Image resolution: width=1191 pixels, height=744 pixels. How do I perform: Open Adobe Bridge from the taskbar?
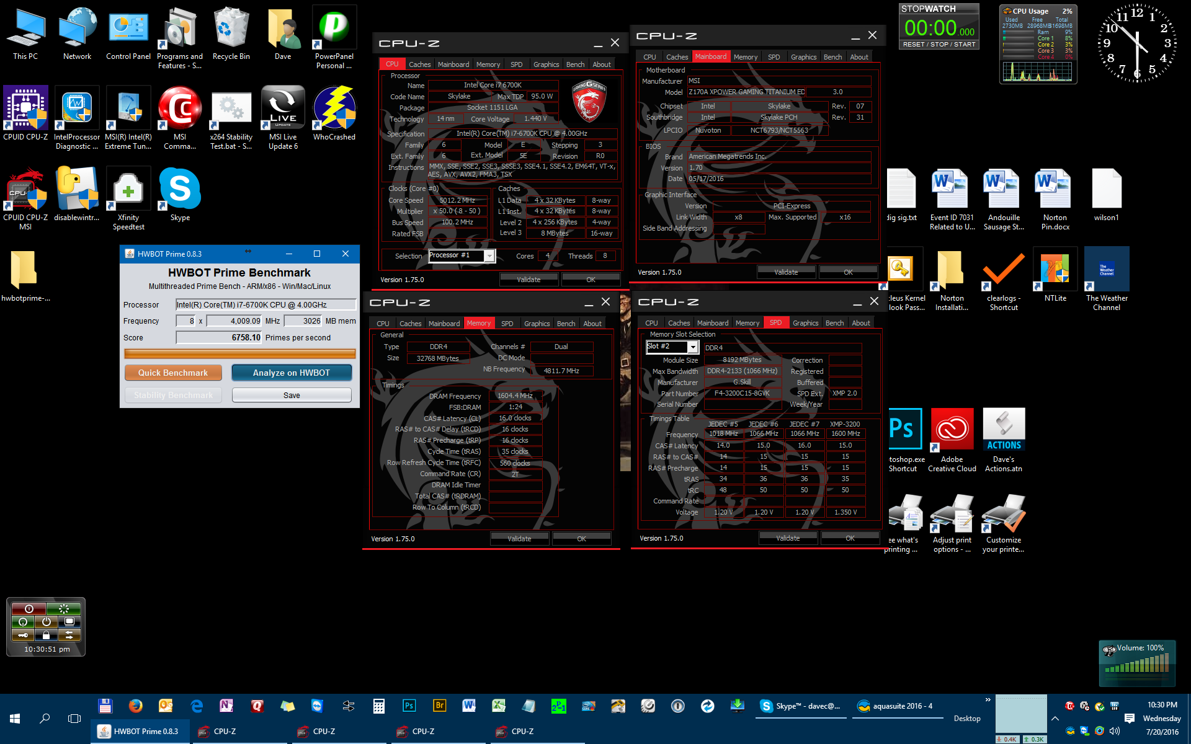point(439,706)
